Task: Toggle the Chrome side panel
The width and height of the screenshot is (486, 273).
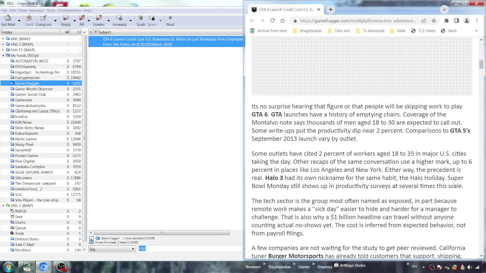Action: tap(456, 20)
